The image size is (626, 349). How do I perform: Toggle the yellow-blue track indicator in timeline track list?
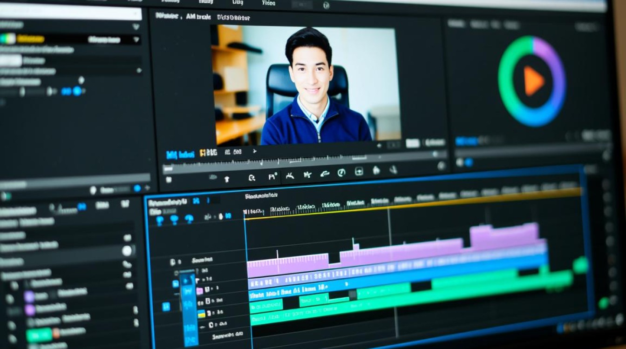click(x=202, y=314)
